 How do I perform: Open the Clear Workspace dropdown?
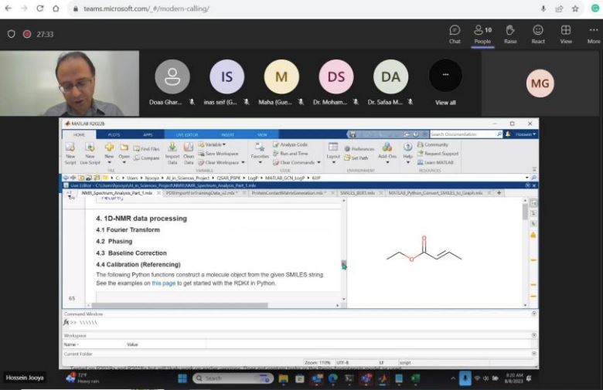pos(221,162)
